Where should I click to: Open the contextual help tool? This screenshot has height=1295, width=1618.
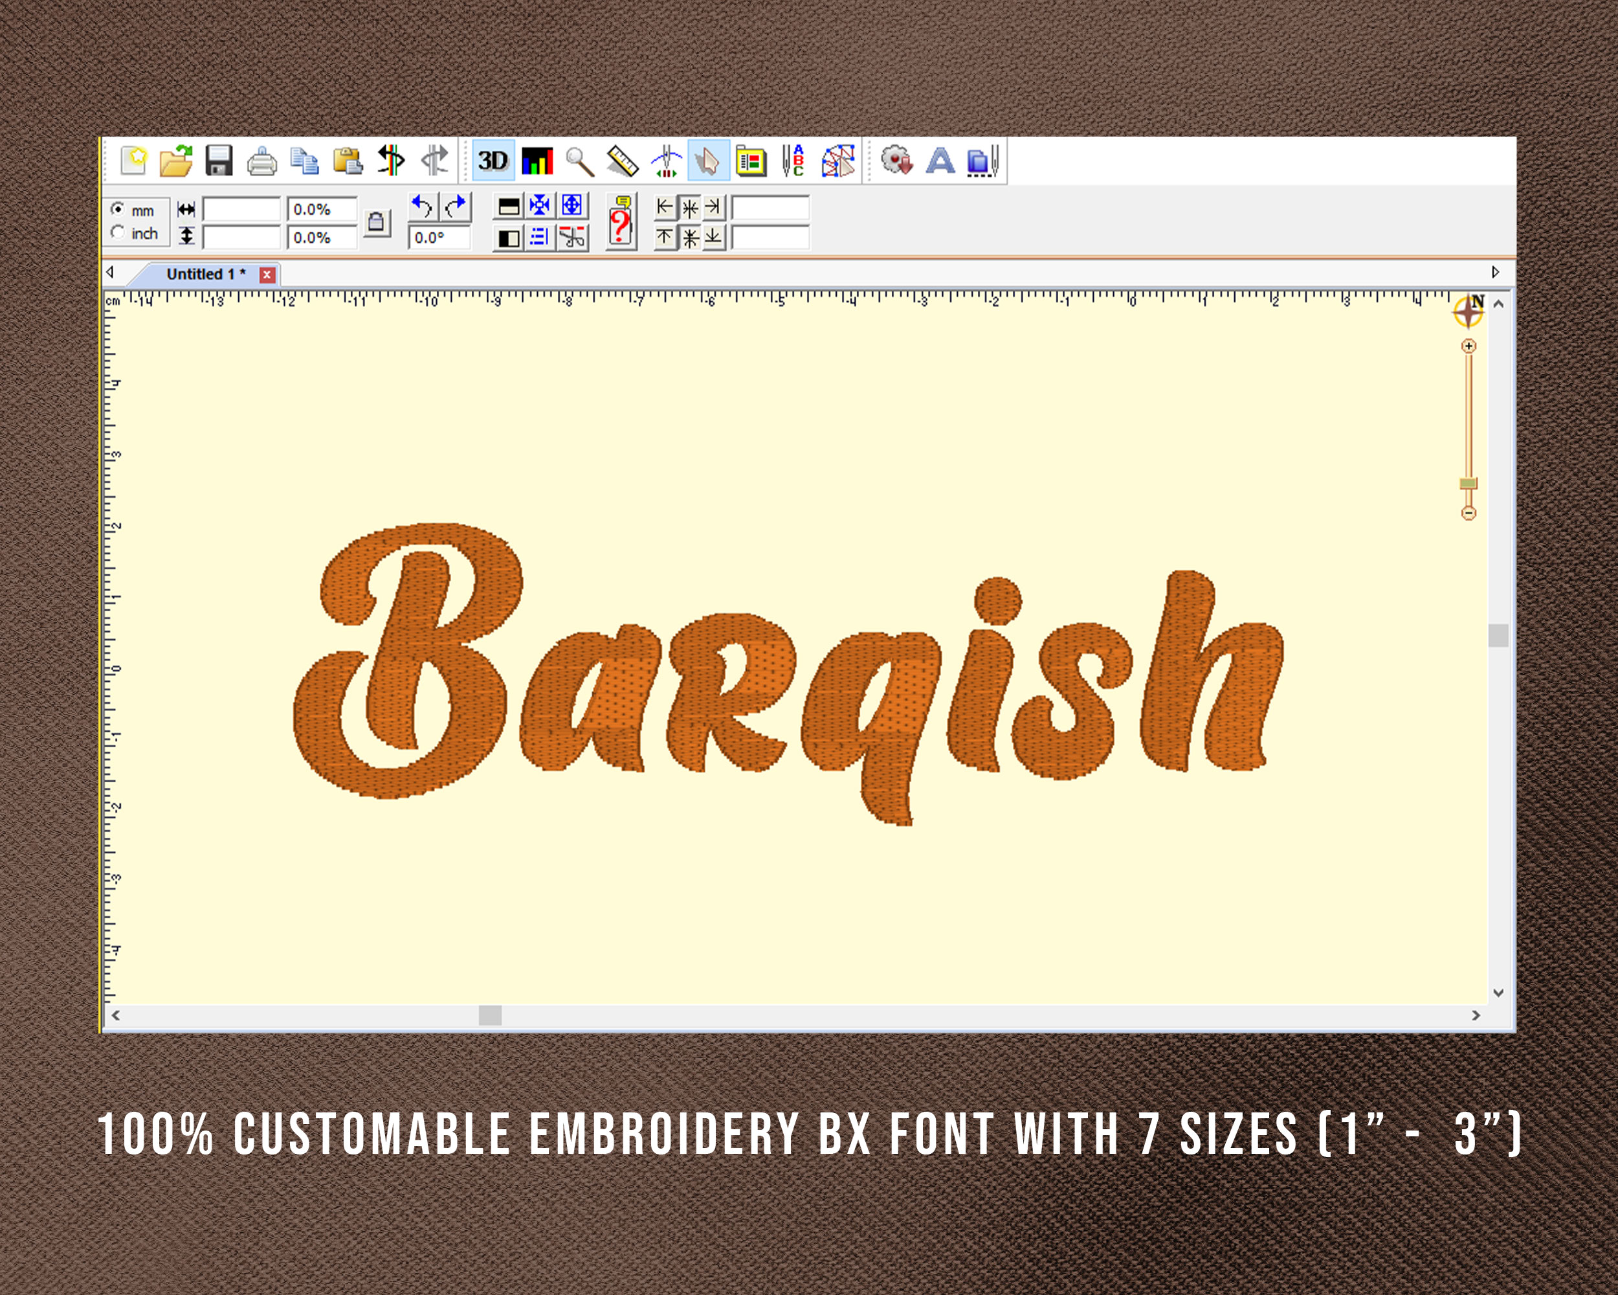click(x=621, y=223)
